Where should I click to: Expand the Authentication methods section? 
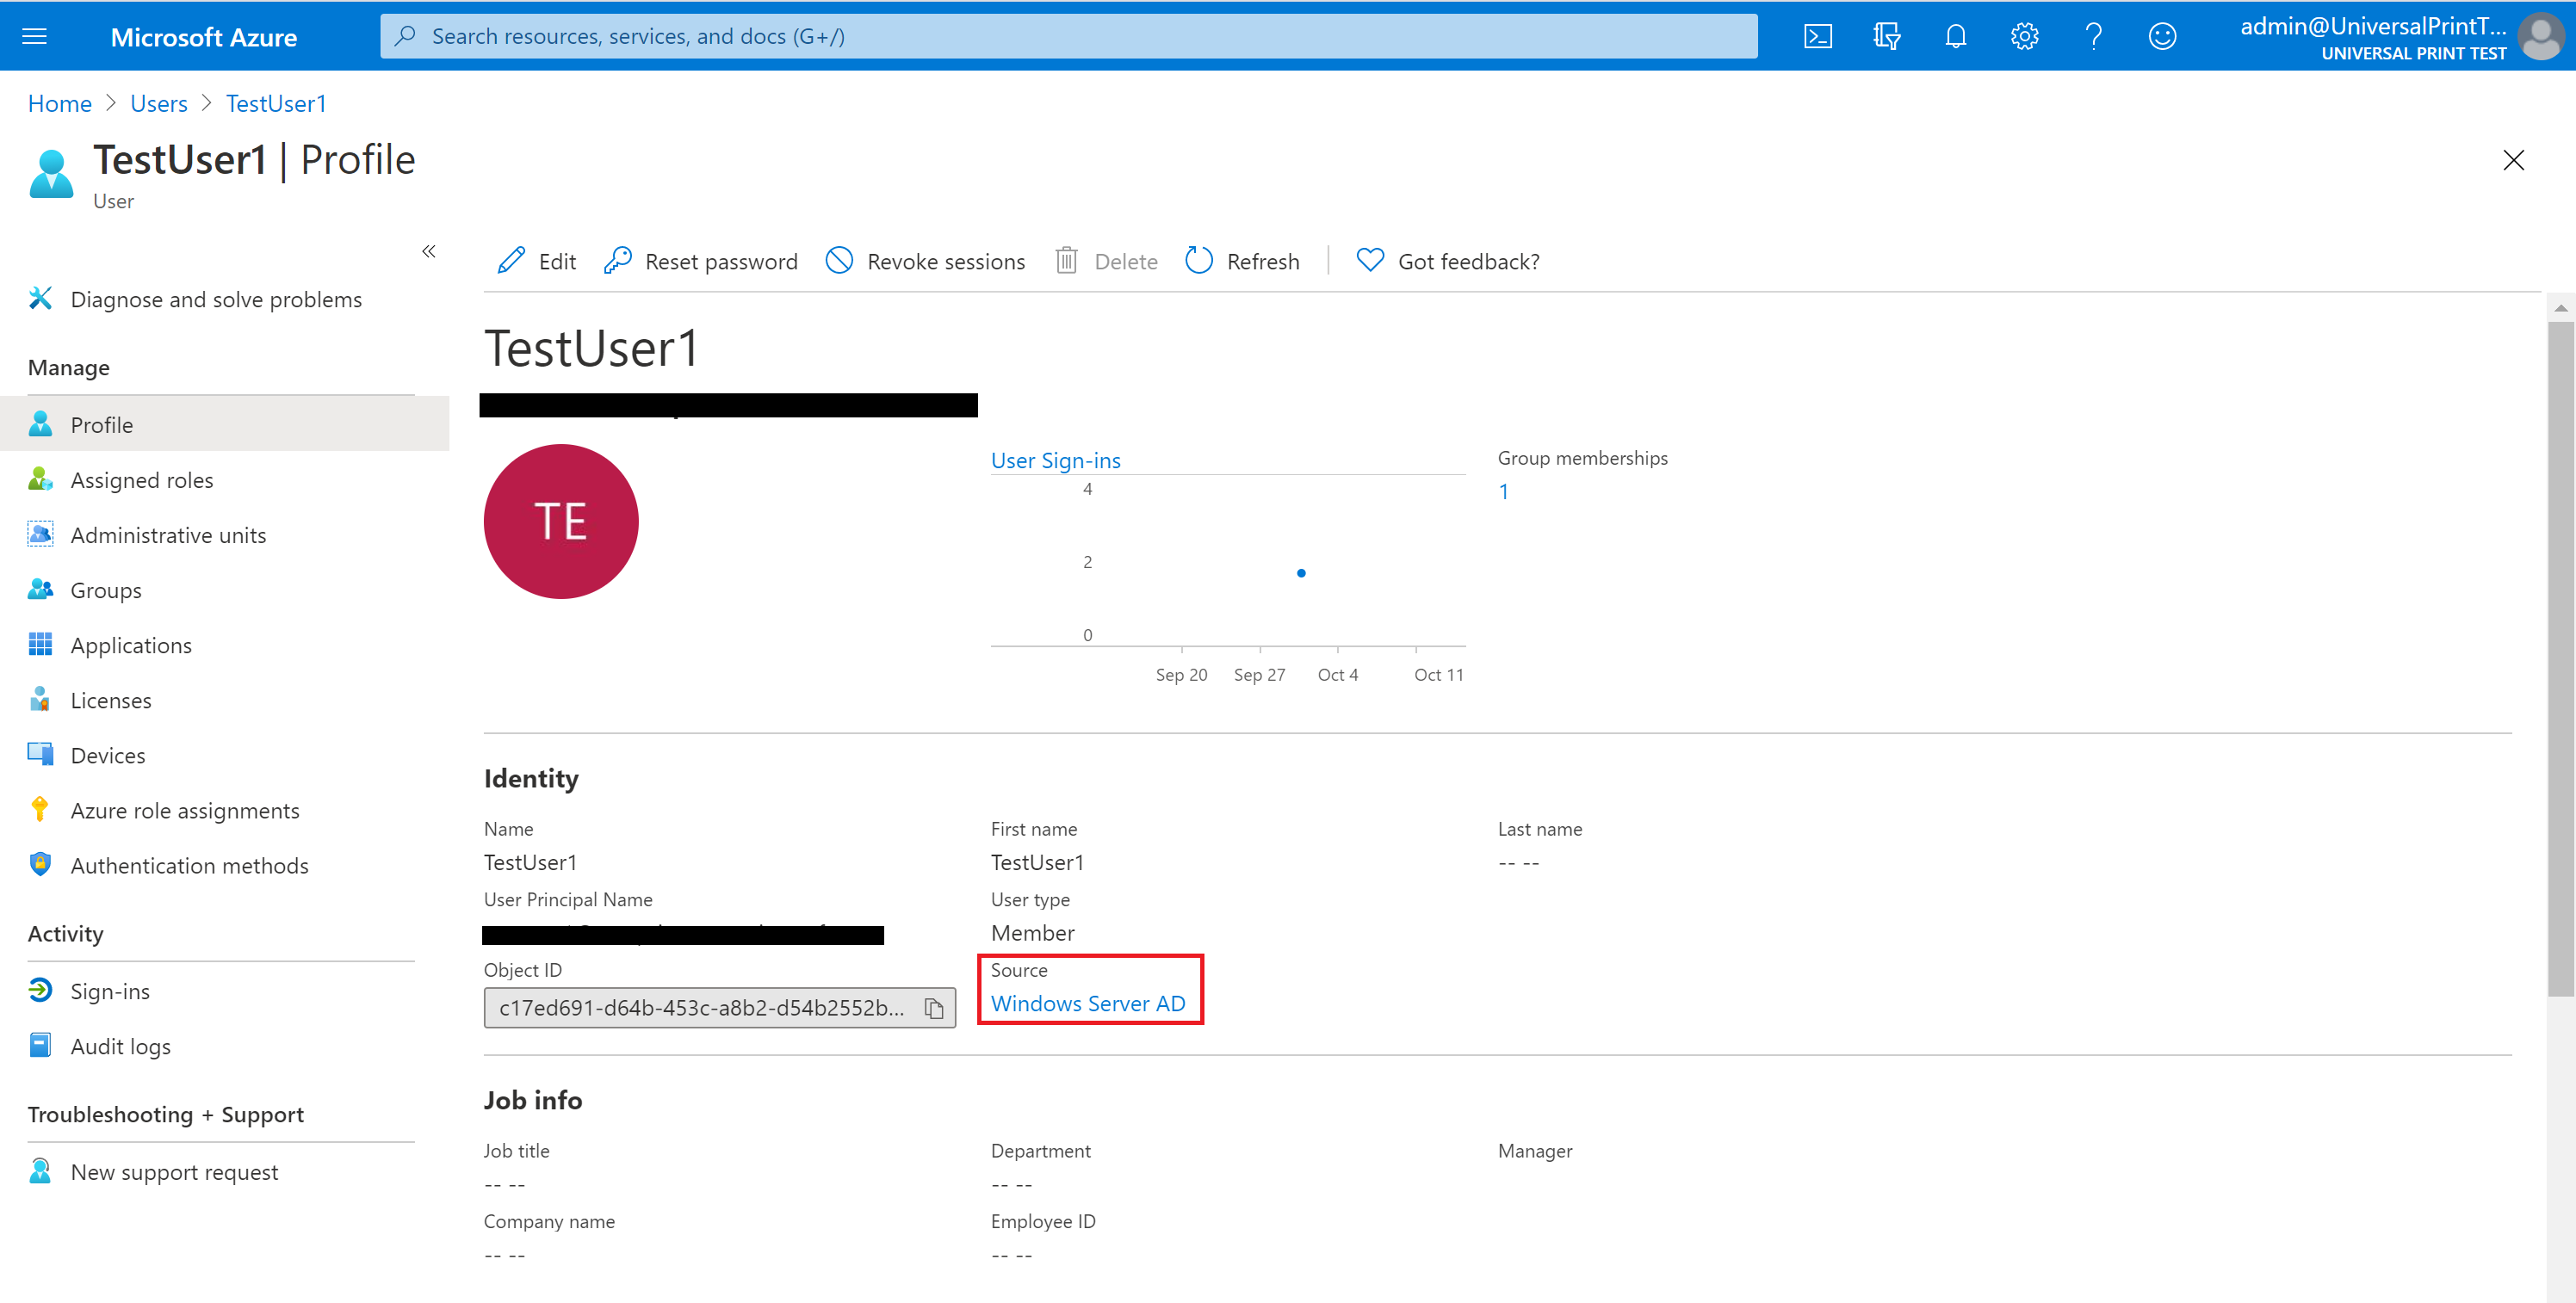click(189, 864)
